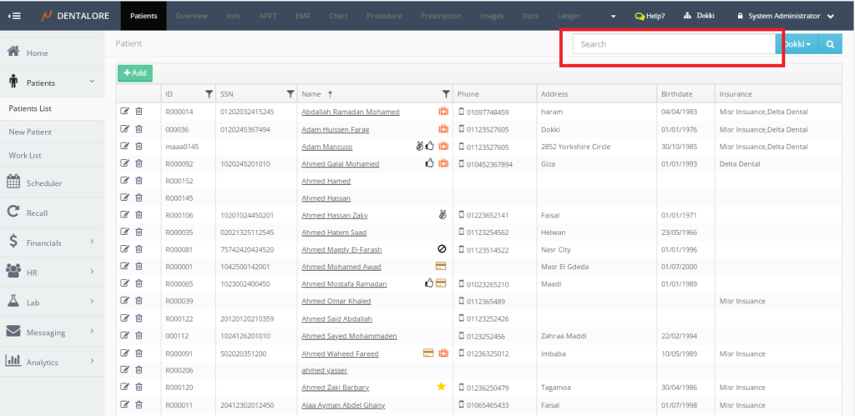Click the gold star icon for Ahmed Zaki Barbary

tap(441, 387)
